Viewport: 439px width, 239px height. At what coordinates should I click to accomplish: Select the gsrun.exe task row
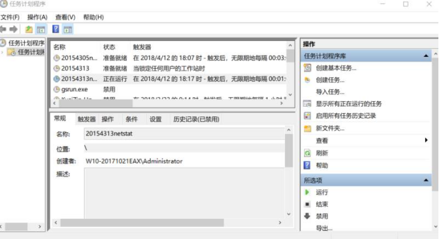[169, 89]
